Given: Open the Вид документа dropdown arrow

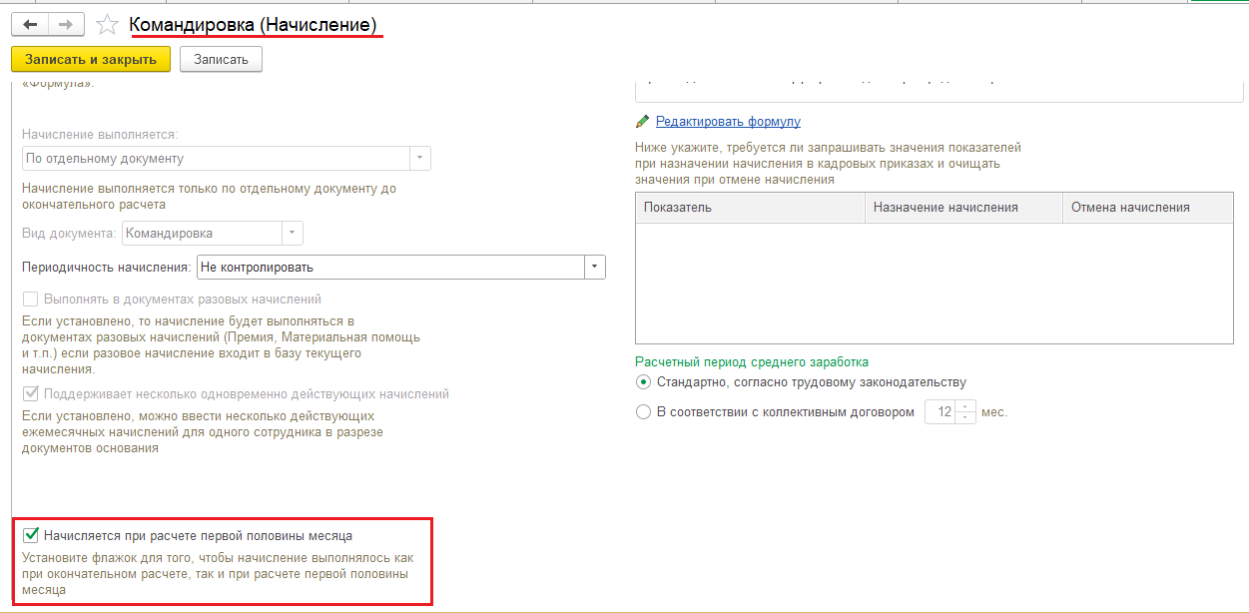Looking at the screenshot, I should 293,234.
